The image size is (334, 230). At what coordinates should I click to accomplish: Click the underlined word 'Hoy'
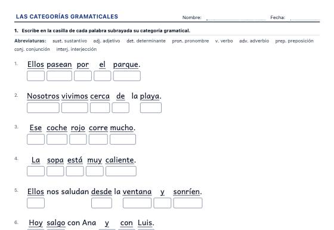pyautogui.click(x=36, y=223)
